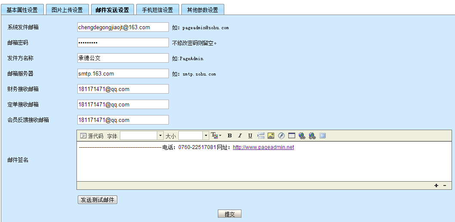Click the Bold formatting icon

229,136
